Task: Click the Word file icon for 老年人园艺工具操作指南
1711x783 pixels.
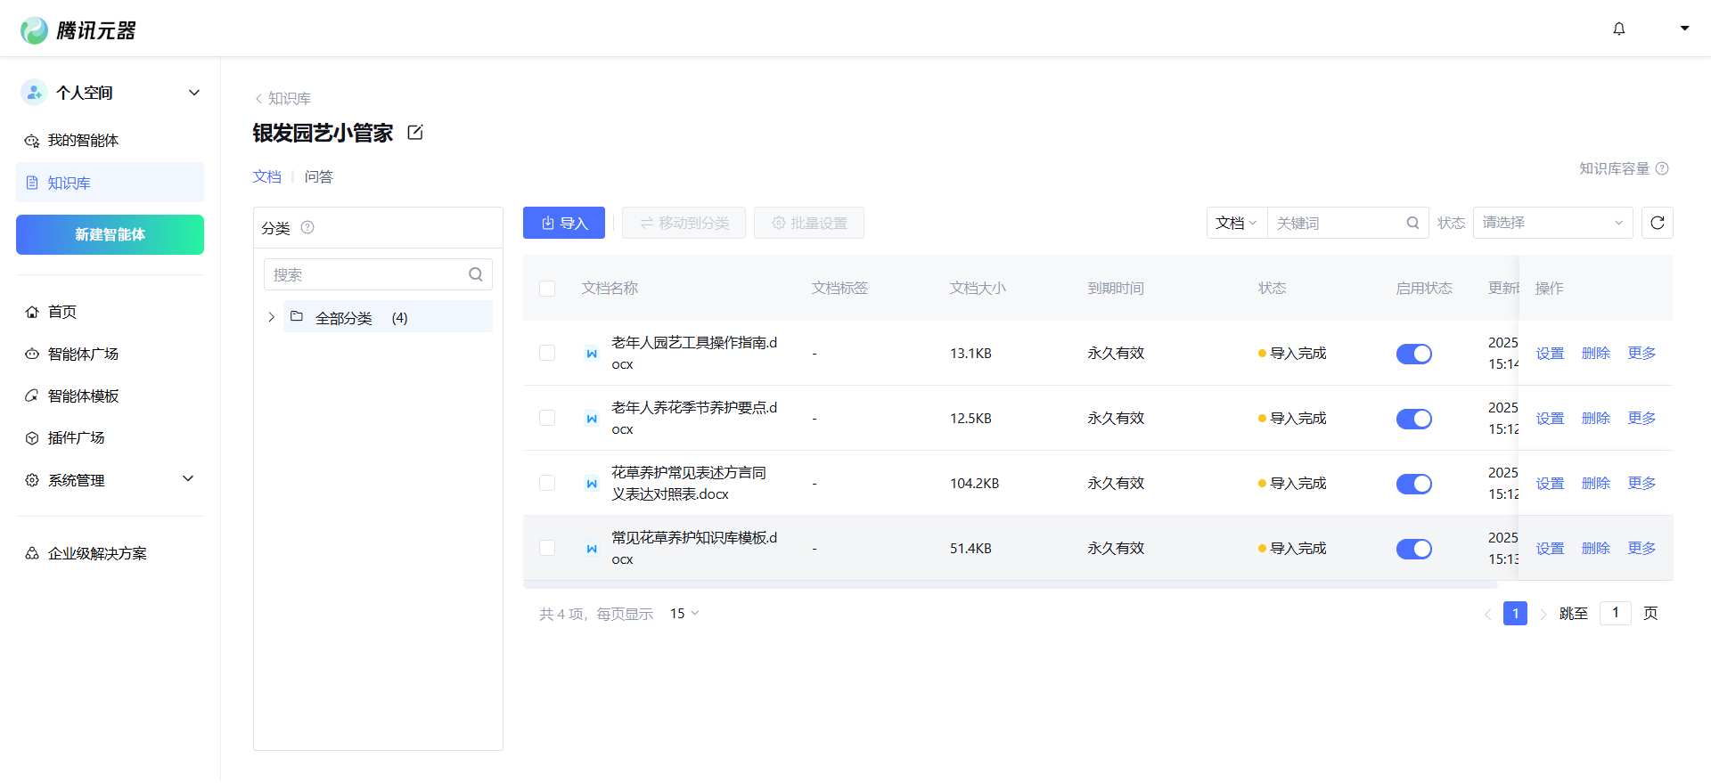Action: [591, 354]
